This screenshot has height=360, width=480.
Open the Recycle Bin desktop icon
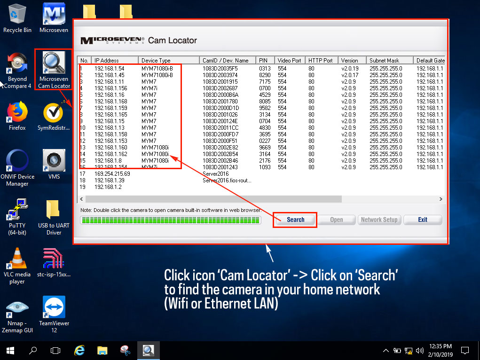[x=17, y=18]
